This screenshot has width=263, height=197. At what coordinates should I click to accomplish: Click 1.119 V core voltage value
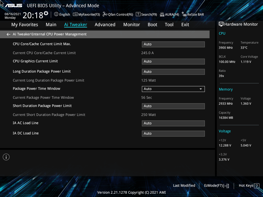(246, 62)
